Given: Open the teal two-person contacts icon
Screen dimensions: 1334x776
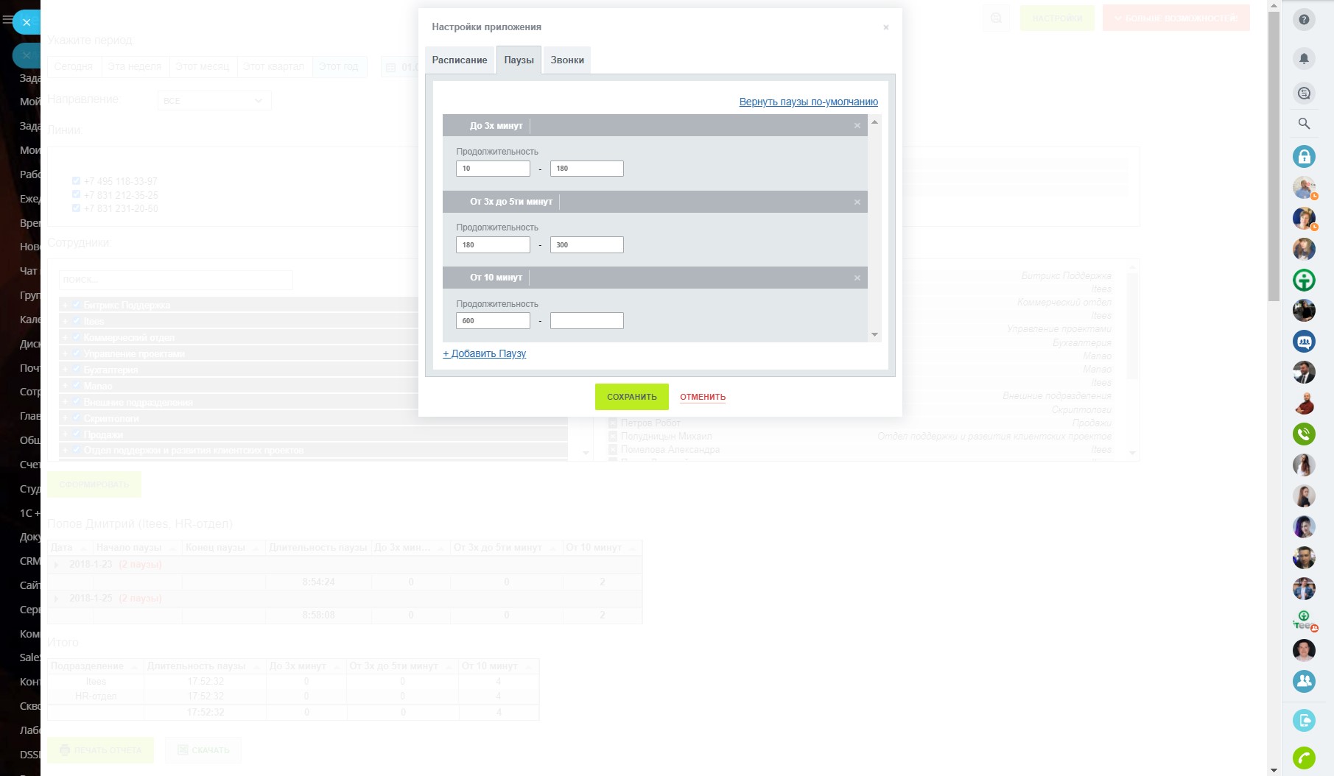Looking at the screenshot, I should [x=1304, y=681].
